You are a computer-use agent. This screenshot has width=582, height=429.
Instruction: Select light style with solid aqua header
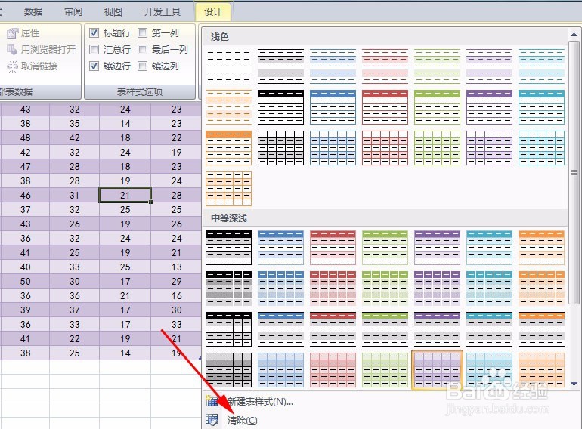point(541,107)
